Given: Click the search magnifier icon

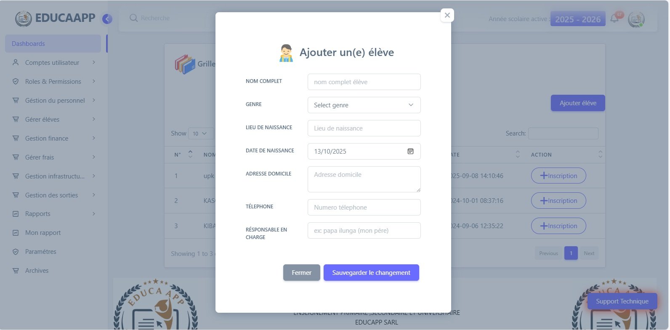Looking at the screenshot, I should pos(133,18).
